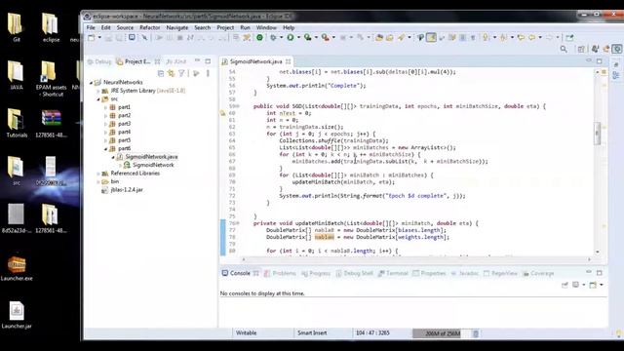Screen dimensions: 624x351
Task: Open the Run launch dropdown arrow
Action: 298,37
